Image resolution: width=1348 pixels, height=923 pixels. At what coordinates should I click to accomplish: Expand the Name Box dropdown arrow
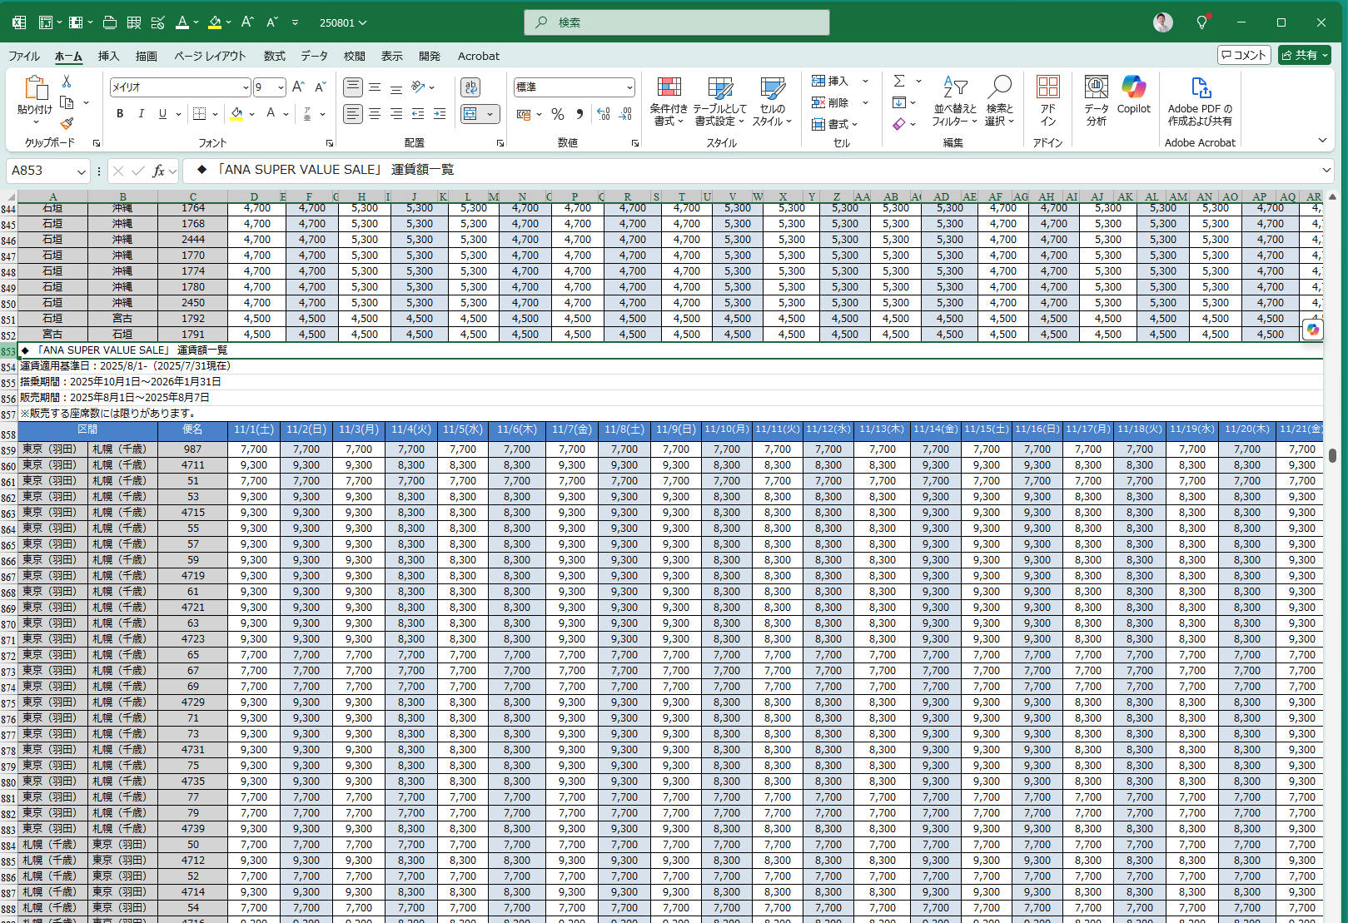click(82, 171)
